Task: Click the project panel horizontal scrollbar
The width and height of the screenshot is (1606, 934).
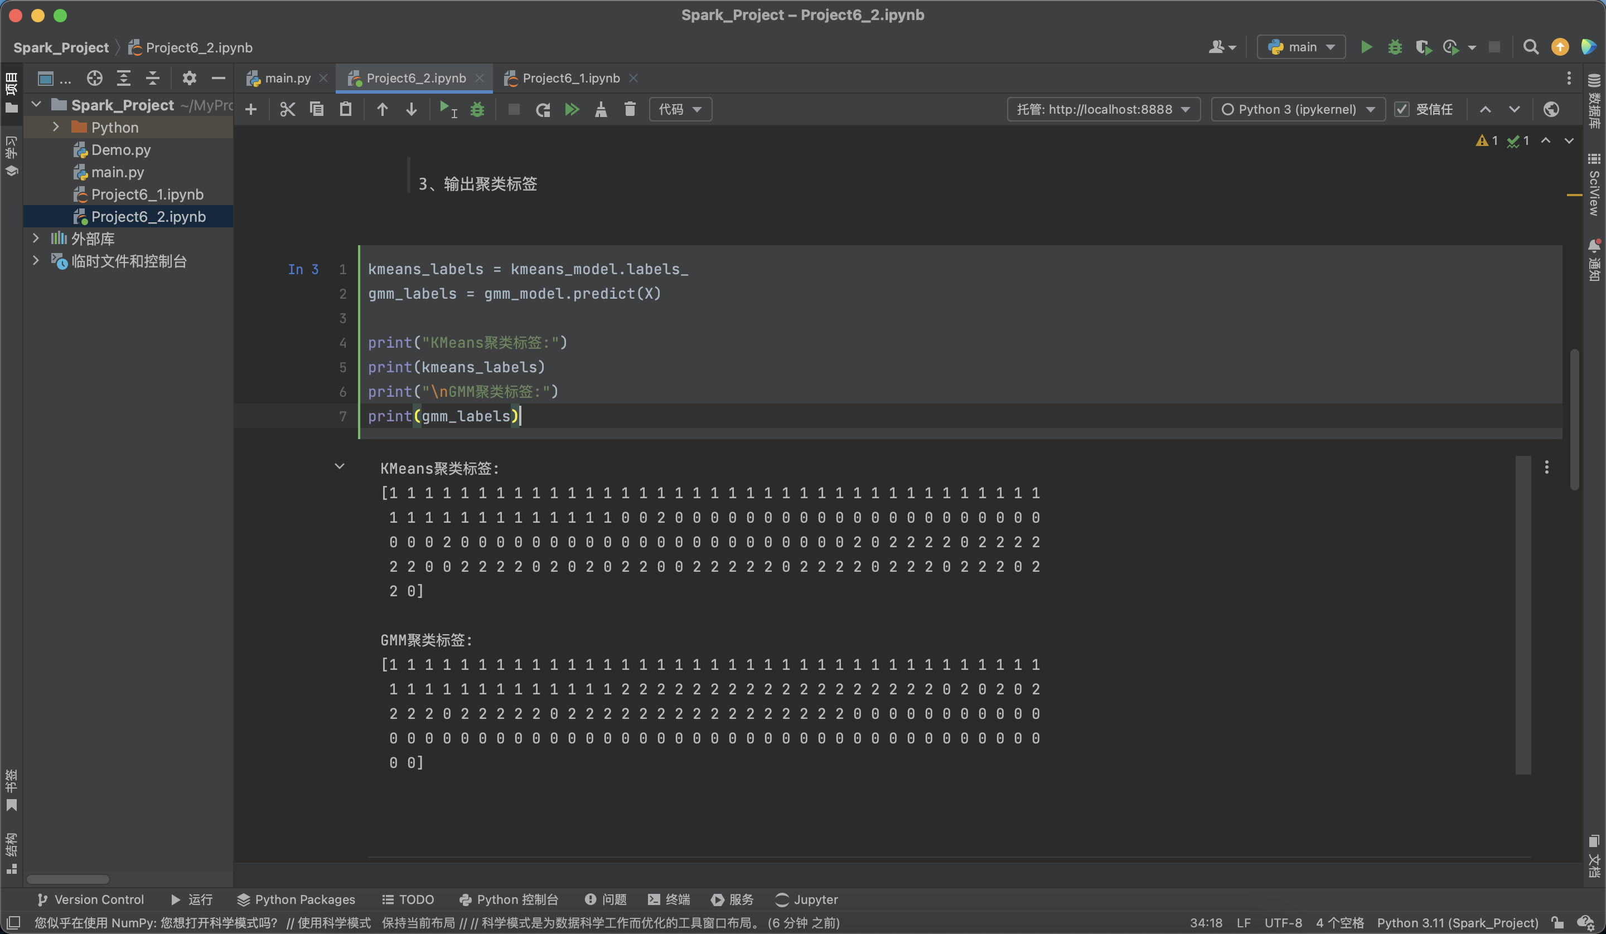Action: [67, 879]
